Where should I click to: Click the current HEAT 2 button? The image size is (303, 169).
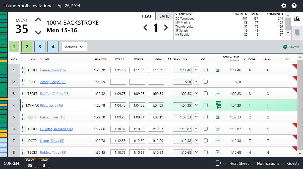tap(44, 163)
